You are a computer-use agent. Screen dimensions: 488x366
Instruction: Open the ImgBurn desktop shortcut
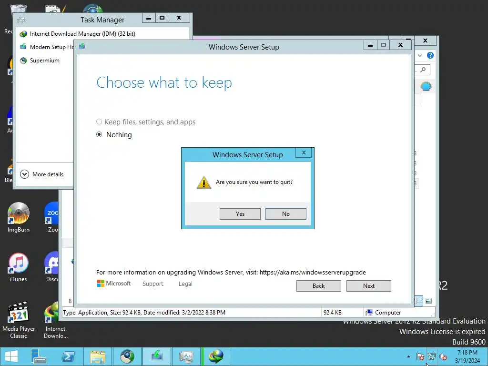click(x=19, y=217)
